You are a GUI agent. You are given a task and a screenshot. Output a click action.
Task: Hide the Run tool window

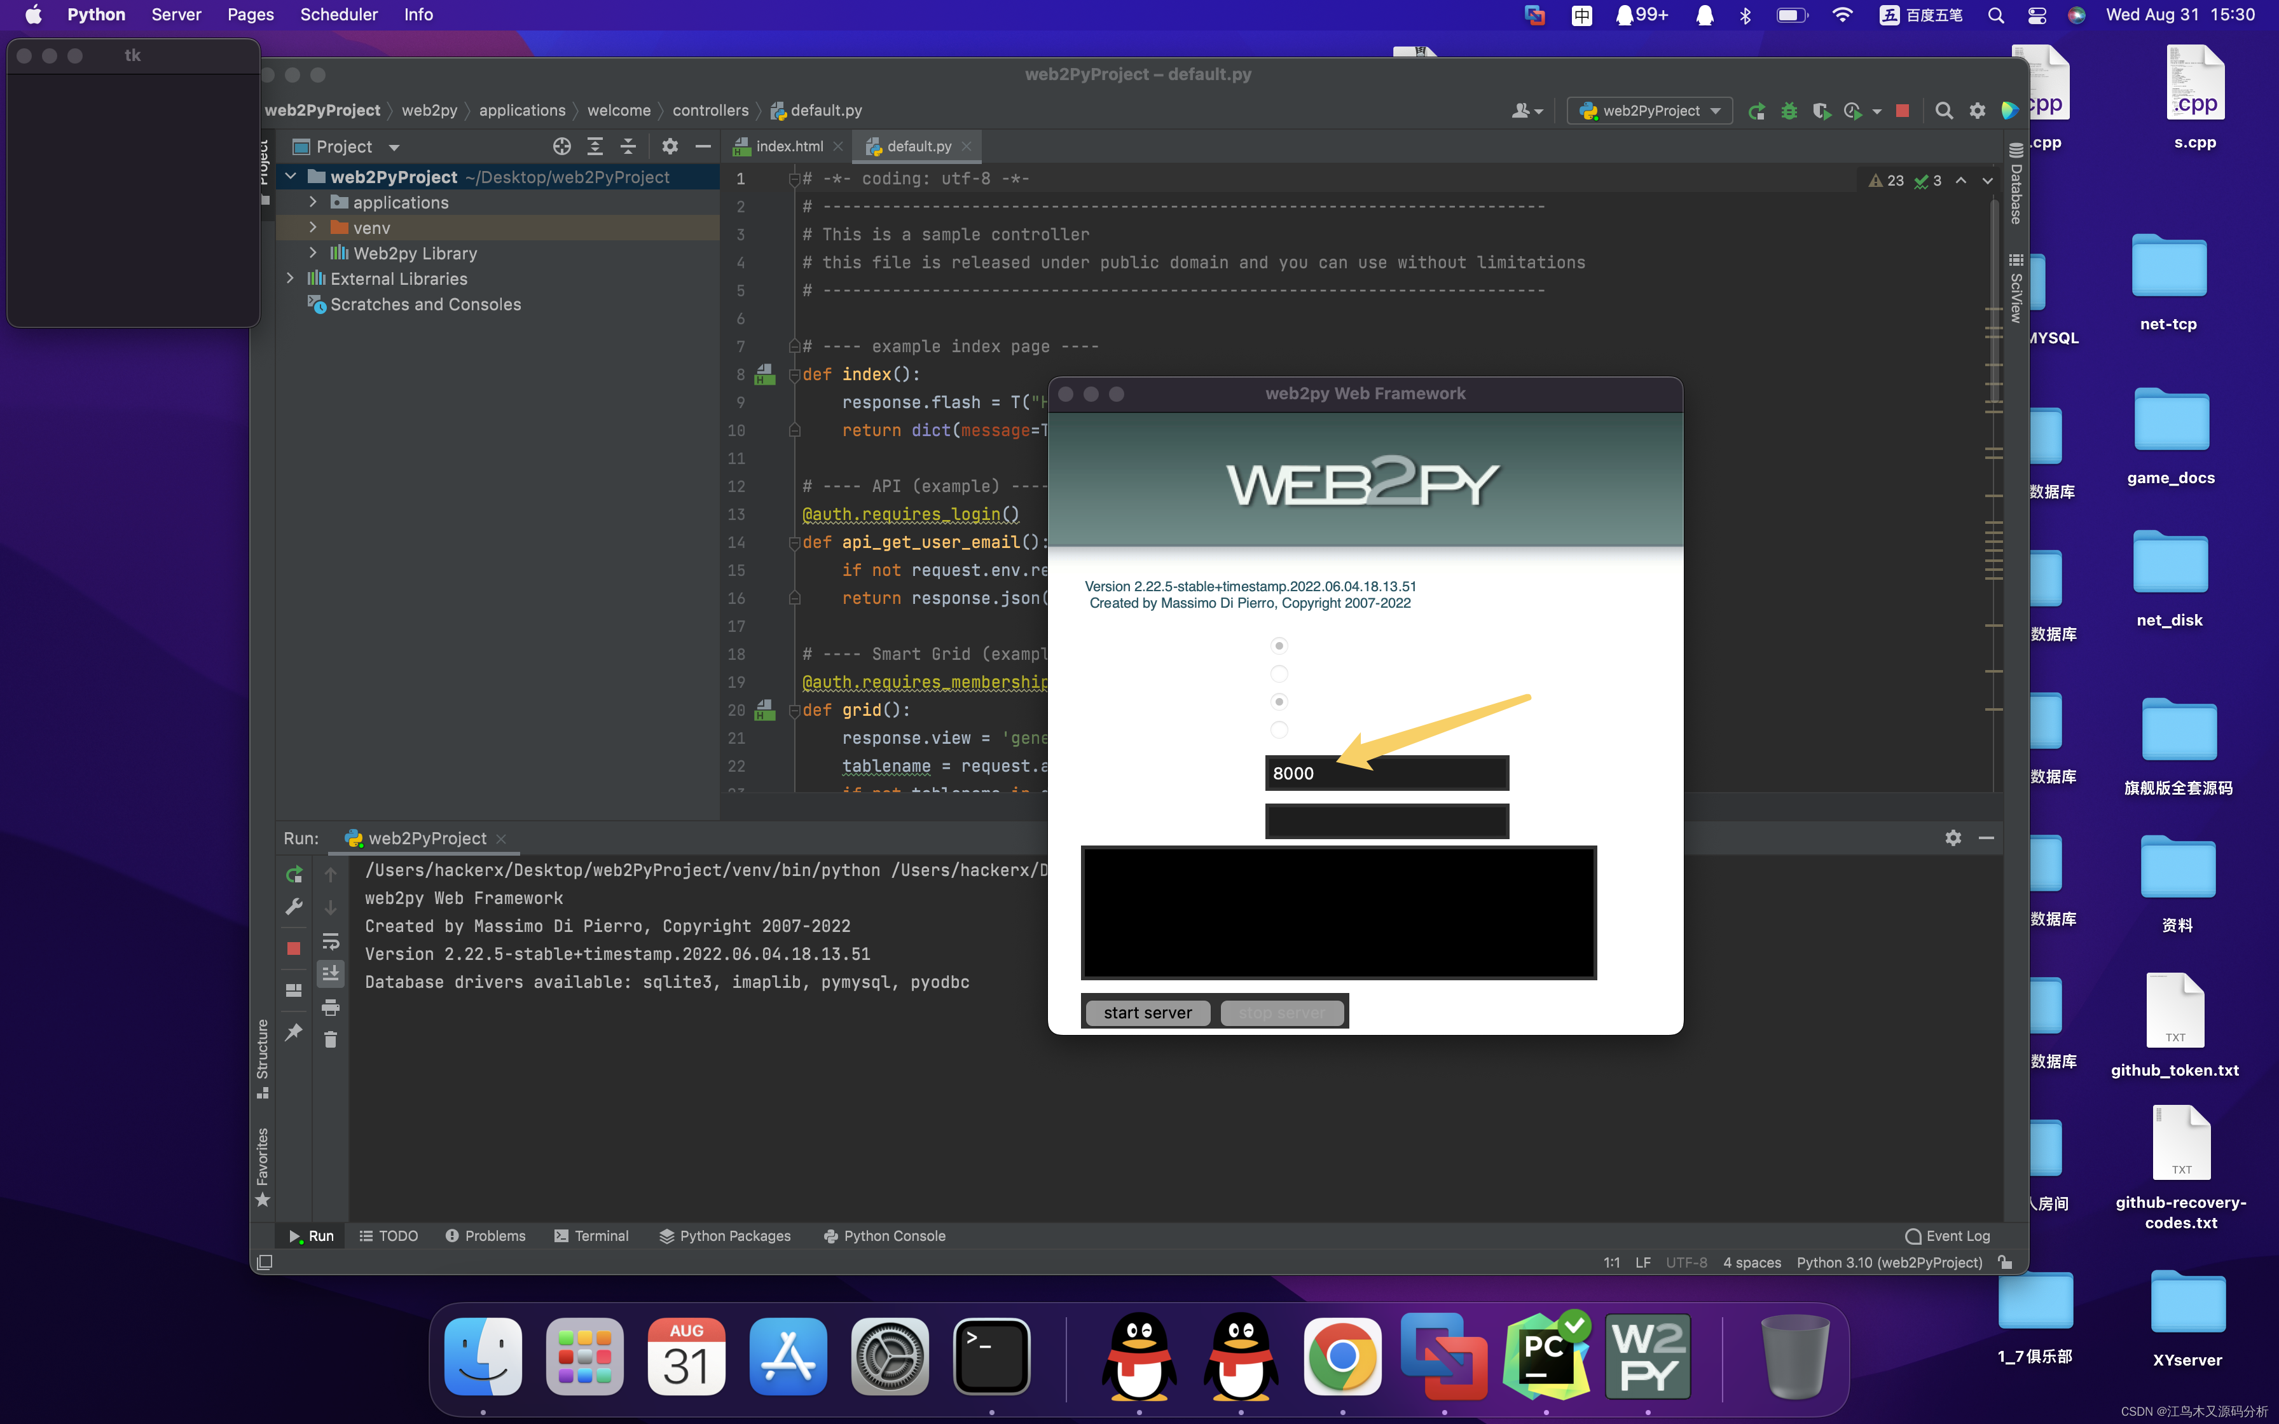(1986, 839)
